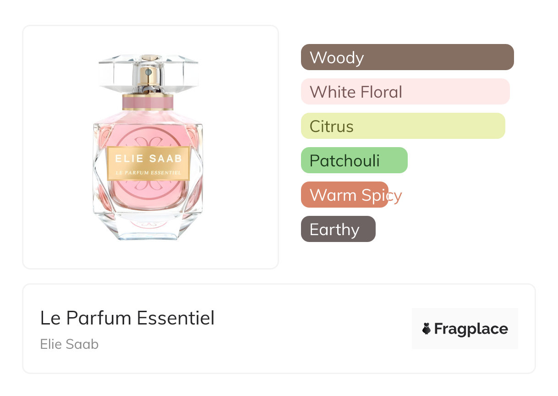558x396 pixels.
Task: Select the Warm Spicy accord bar
Action: 345,195
